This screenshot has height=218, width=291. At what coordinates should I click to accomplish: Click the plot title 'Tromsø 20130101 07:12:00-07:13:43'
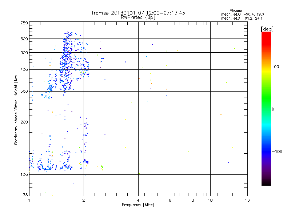[x=138, y=13]
